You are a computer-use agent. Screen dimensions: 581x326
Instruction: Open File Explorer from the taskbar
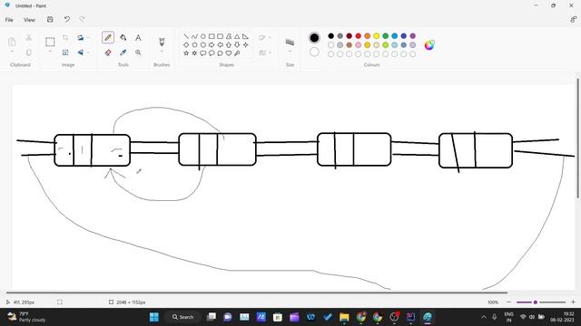pos(344,317)
